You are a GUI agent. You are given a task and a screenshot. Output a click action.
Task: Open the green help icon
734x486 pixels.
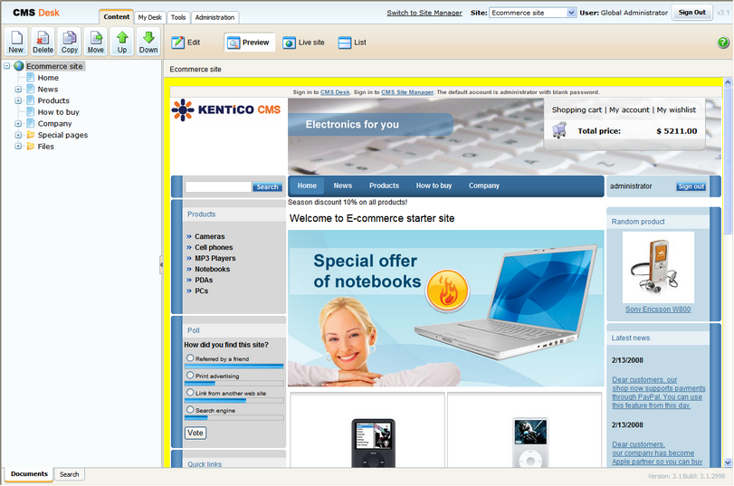point(723,43)
